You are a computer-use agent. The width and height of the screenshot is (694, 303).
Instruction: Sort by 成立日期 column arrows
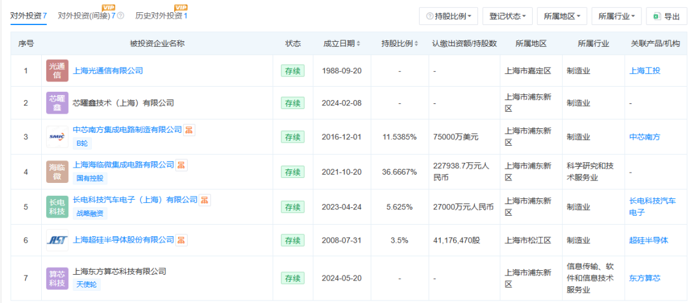pyautogui.click(x=359, y=44)
